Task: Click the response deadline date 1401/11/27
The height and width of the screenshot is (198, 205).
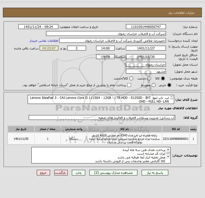Action: [146, 48]
